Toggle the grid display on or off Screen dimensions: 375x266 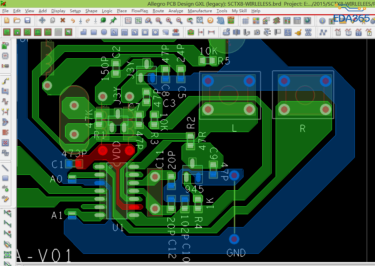tap(245, 21)
